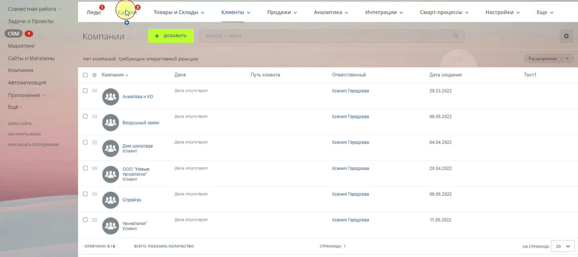Image resolution: width=578 pixels, height=257 pixels.
Task: Click the avatar icon of Воздушный замок
Action: click(110, 123)
